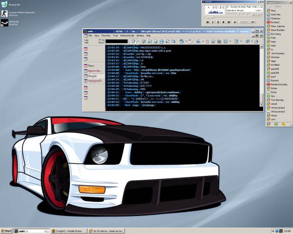Click the 'HADOUKEN' chat line
The image size is (293, 234).
tap(142, 98)
